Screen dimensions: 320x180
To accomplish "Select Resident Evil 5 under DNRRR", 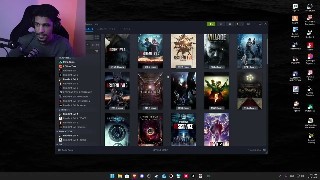I will (70, 122).
